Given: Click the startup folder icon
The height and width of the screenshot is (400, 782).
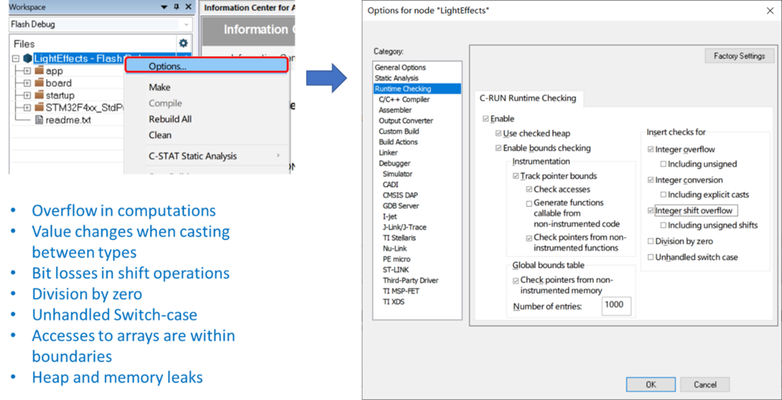Looking at the screenshot, I should tap(39, 95).
